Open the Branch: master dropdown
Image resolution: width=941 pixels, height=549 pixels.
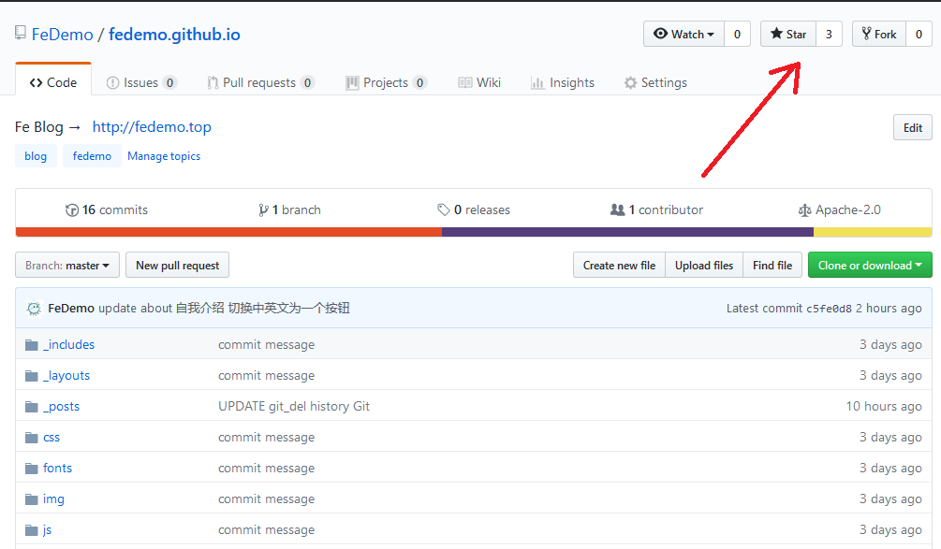click(67, 265)
